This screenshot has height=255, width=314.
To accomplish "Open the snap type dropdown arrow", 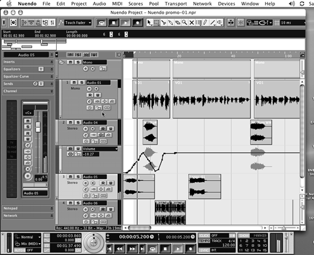I will click(x=270, y=22).
